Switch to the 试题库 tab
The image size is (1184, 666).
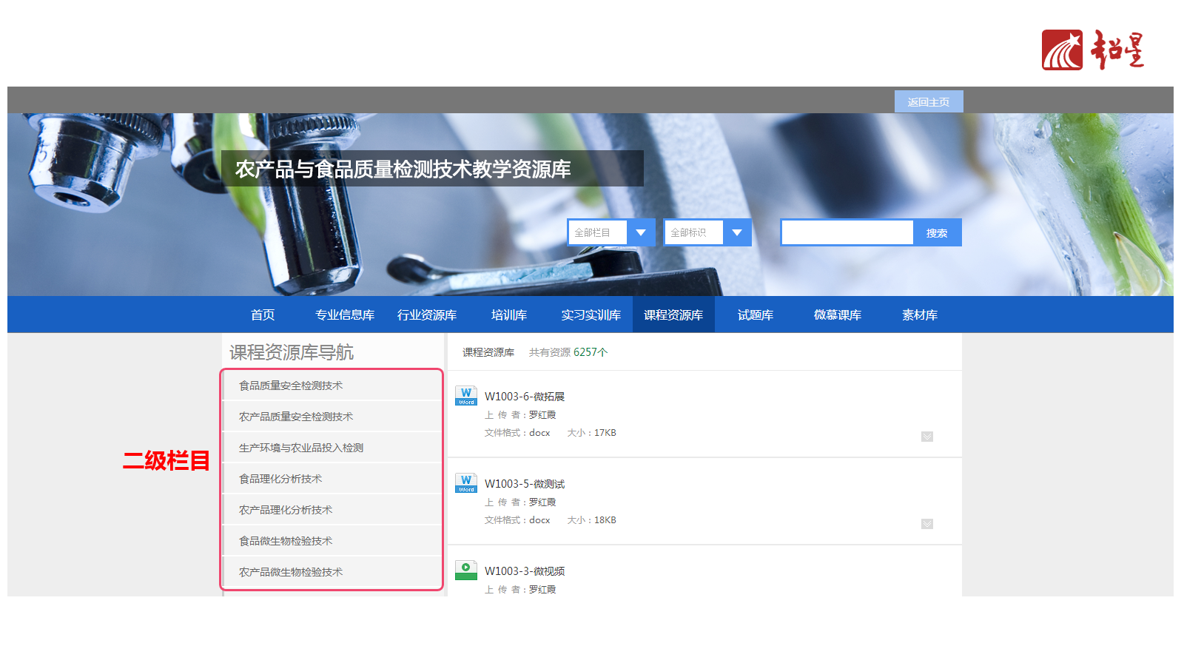tap(756, 315)
